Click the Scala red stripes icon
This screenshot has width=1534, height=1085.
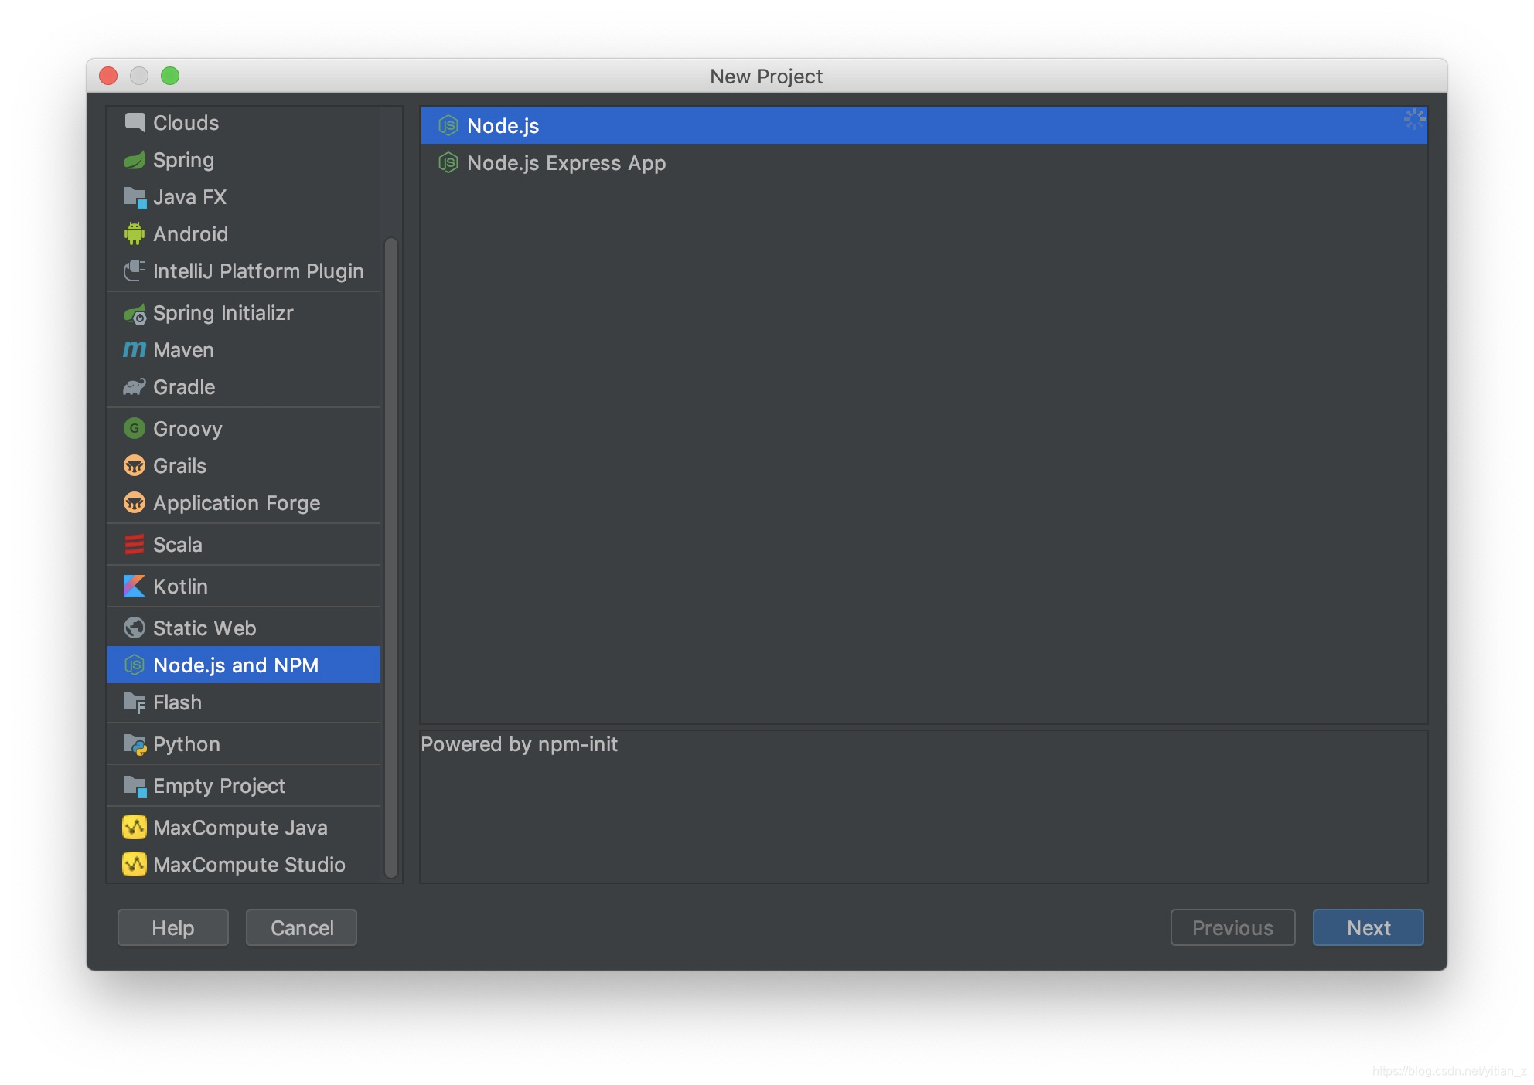(134, 545)
